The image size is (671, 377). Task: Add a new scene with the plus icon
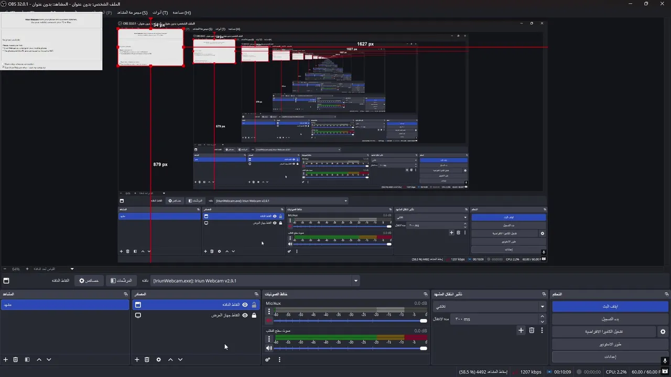point(6,360)
